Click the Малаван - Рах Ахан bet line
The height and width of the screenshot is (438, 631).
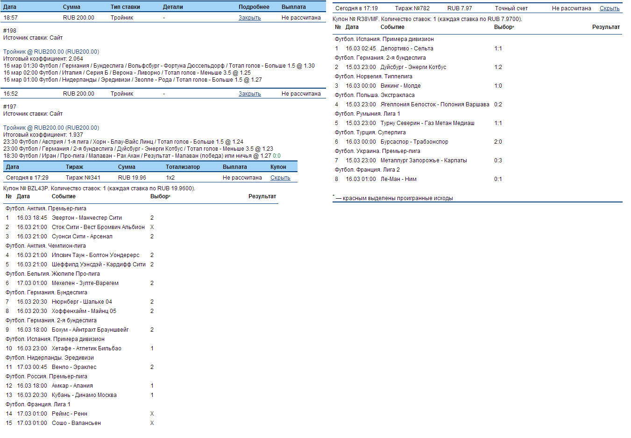[x=142, y=156]
